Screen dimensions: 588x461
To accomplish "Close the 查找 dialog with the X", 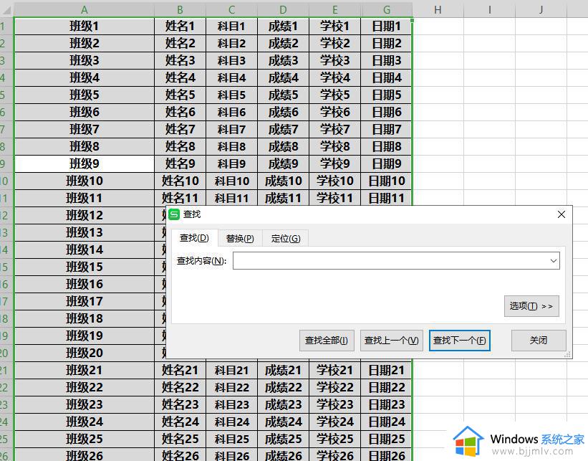I will coord(562,214).
